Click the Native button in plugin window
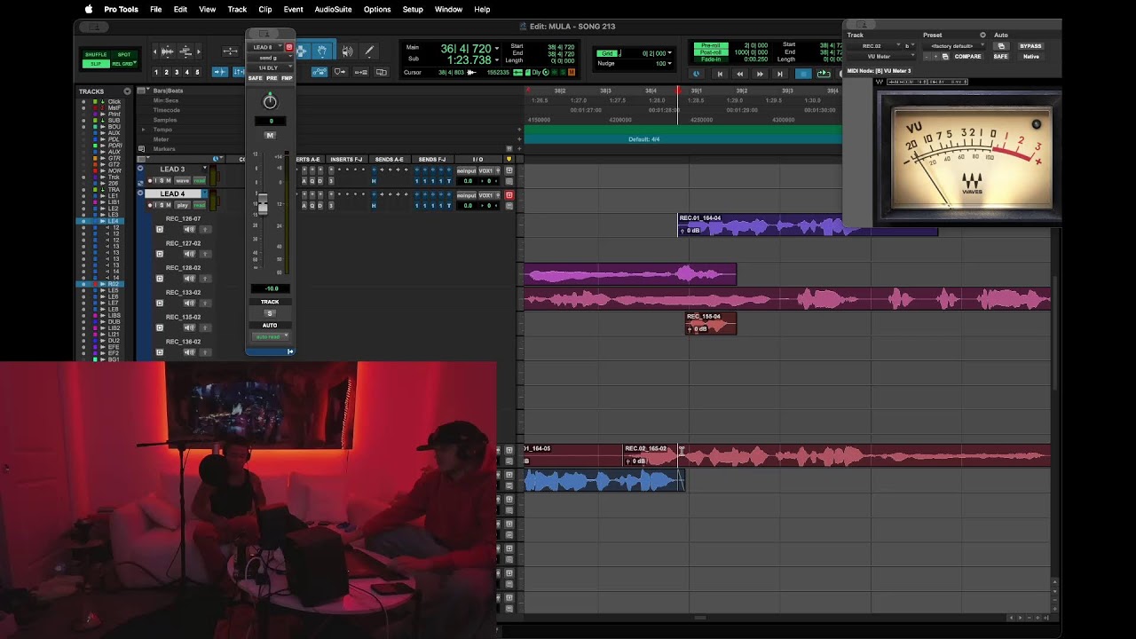This screenshot has height=639, width=1136. pos(1030,57)
